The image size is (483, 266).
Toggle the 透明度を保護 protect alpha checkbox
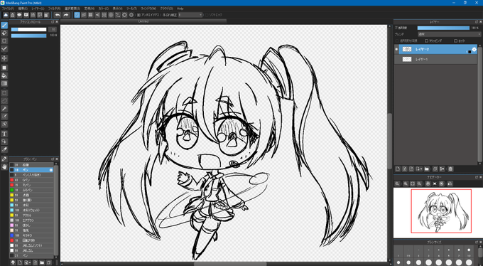[x=397, y=41]
